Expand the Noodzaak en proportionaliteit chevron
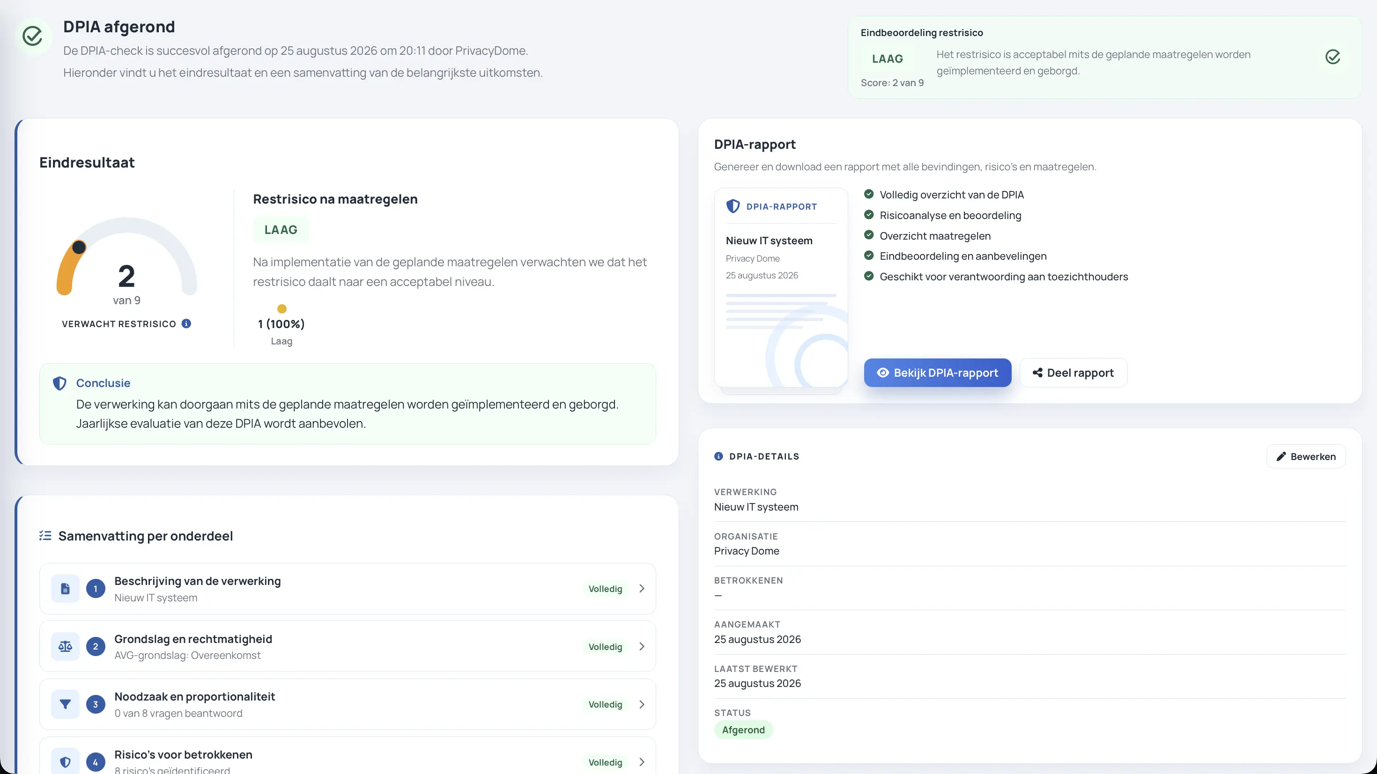 [x=642, y=705]
